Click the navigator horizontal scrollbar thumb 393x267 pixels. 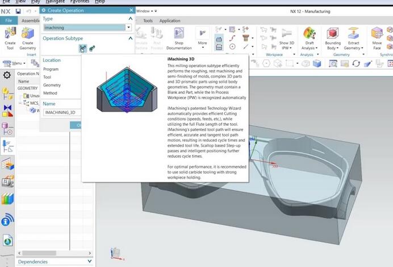tap(39, 253)
